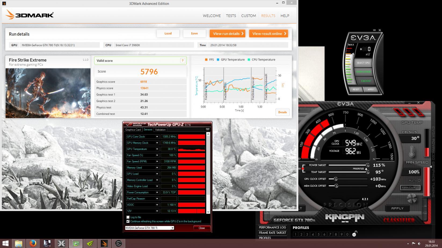
Task: Open the valid score help question mark
Action: coord(183,61)
